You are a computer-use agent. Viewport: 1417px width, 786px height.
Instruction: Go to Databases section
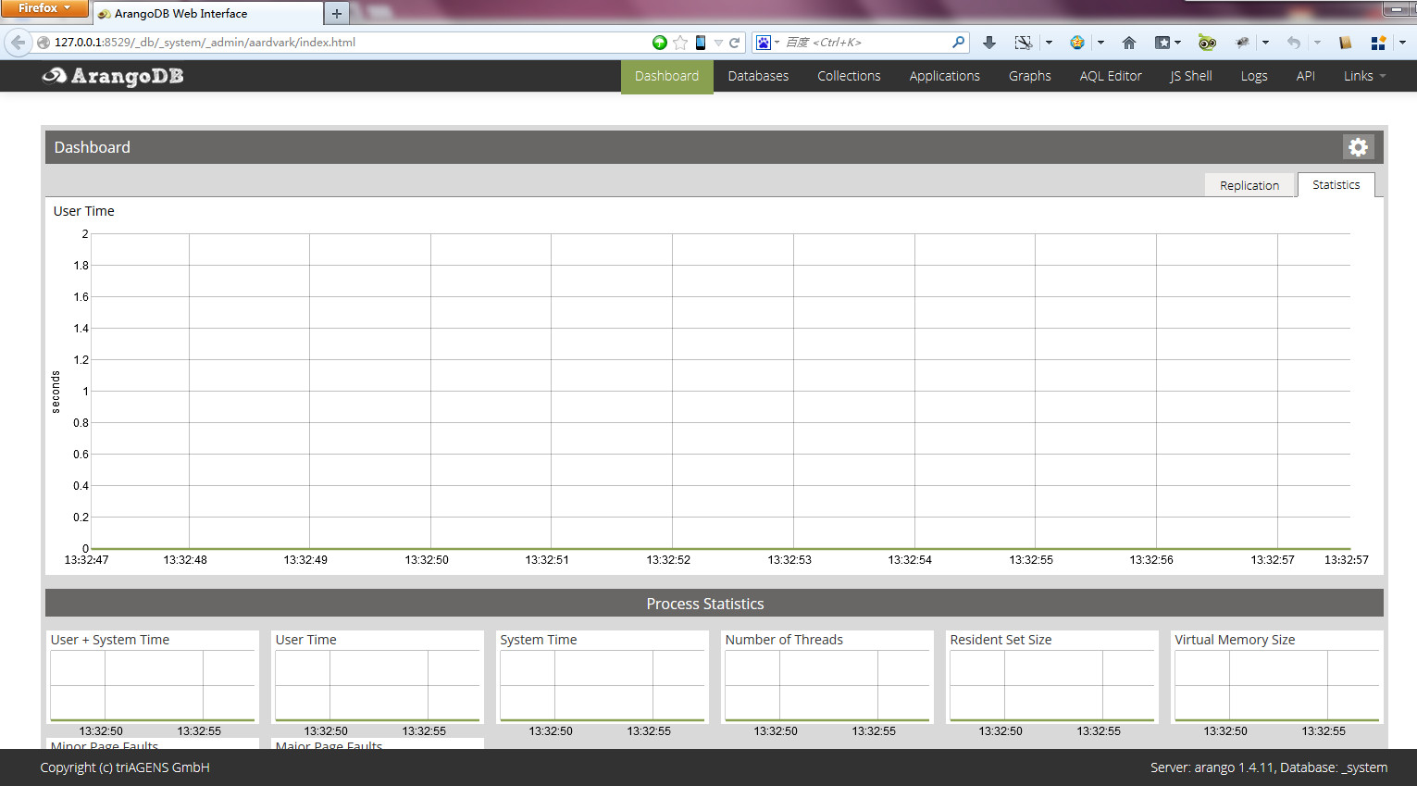[758, 76]
